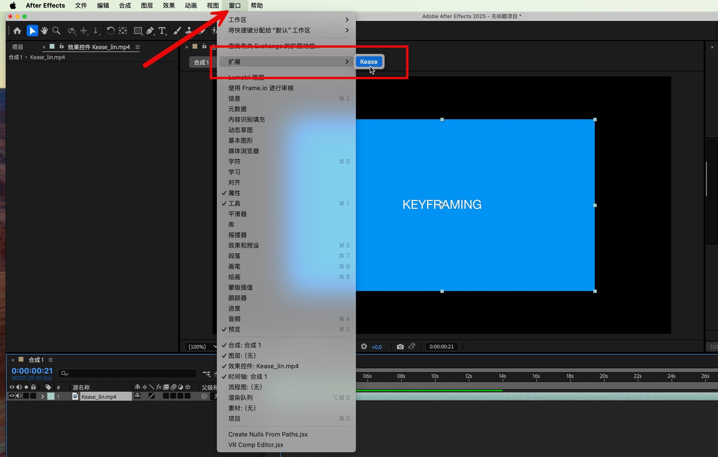The width and height of the screenshot is (718, 457).
Task: Select the Zoom tool in toolbar
Action: pyautogui.click(x=56, y=31)
